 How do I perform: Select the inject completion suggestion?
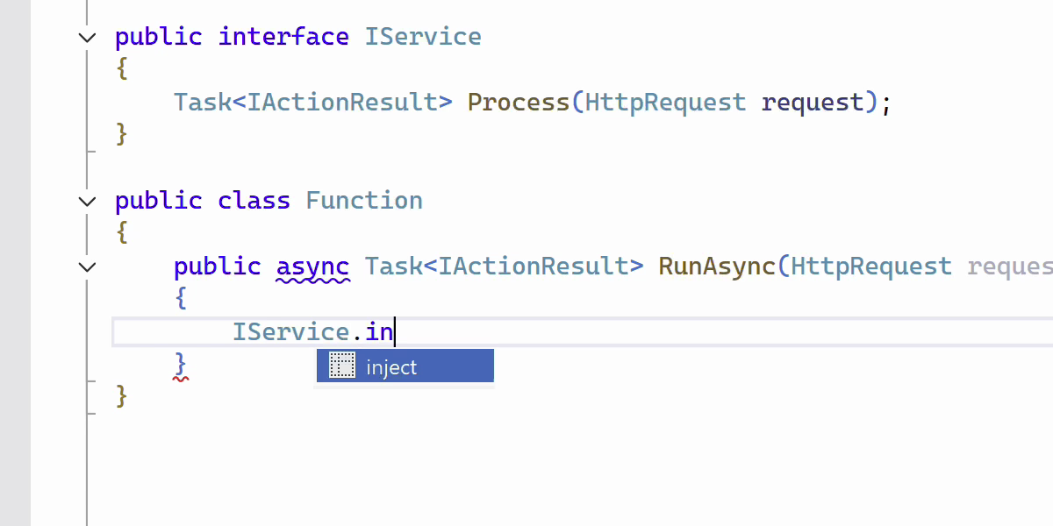tap(391, 367)
